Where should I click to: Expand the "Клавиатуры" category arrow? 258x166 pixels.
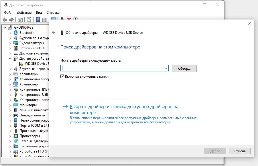point(10,74)
